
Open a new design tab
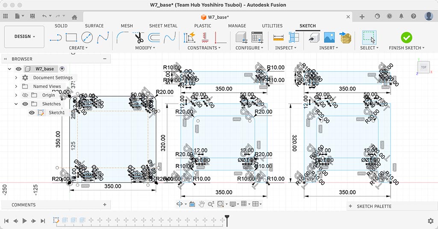(362, 17)
